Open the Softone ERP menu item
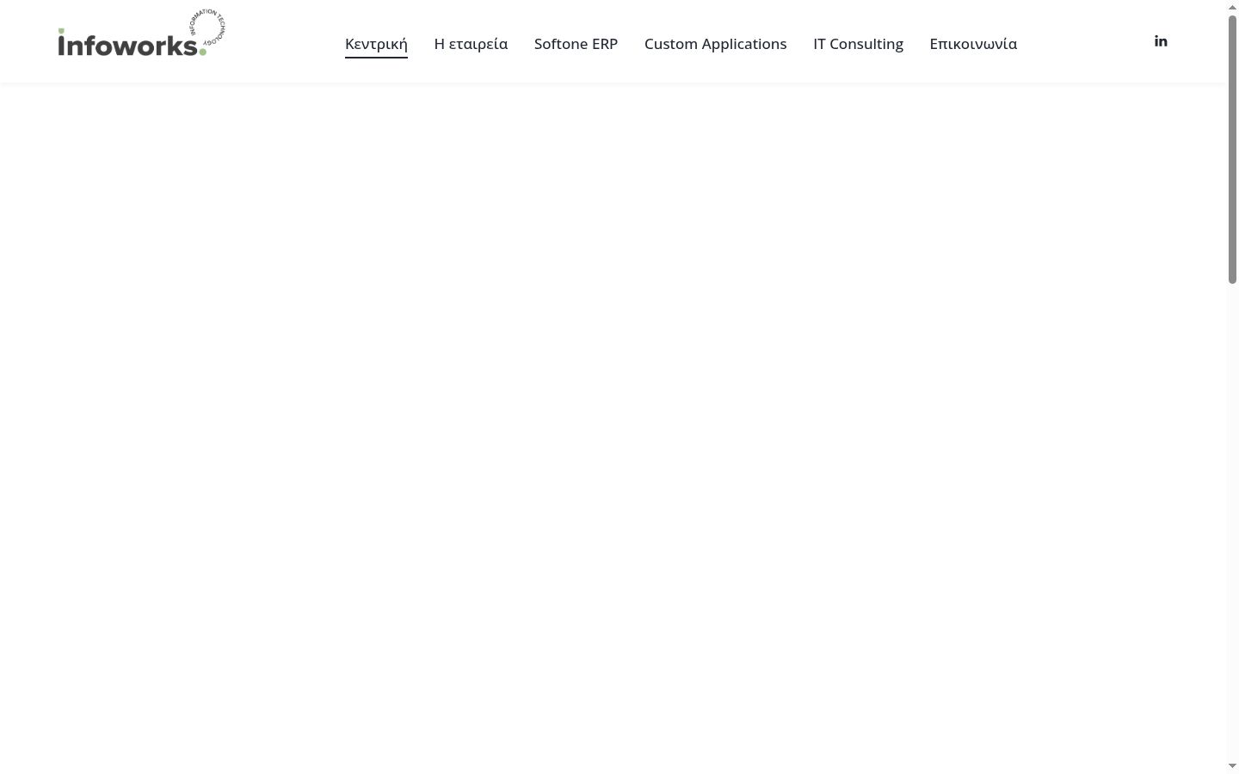This screenshot has width=1239, height=774. click(576, 44)
